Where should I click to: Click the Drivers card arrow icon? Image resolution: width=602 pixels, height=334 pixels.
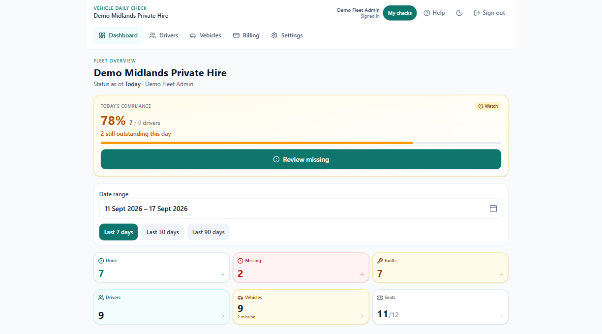pyautogui.click(x=222, y=316)
